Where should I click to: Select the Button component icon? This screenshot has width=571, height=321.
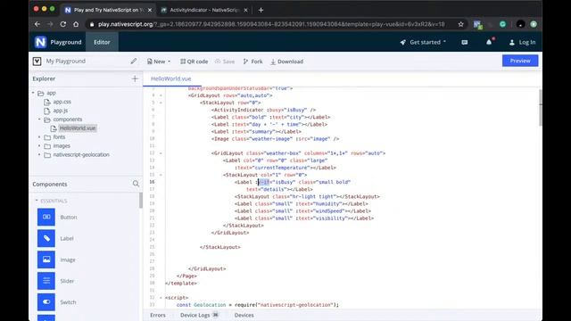tap(46, 217)
